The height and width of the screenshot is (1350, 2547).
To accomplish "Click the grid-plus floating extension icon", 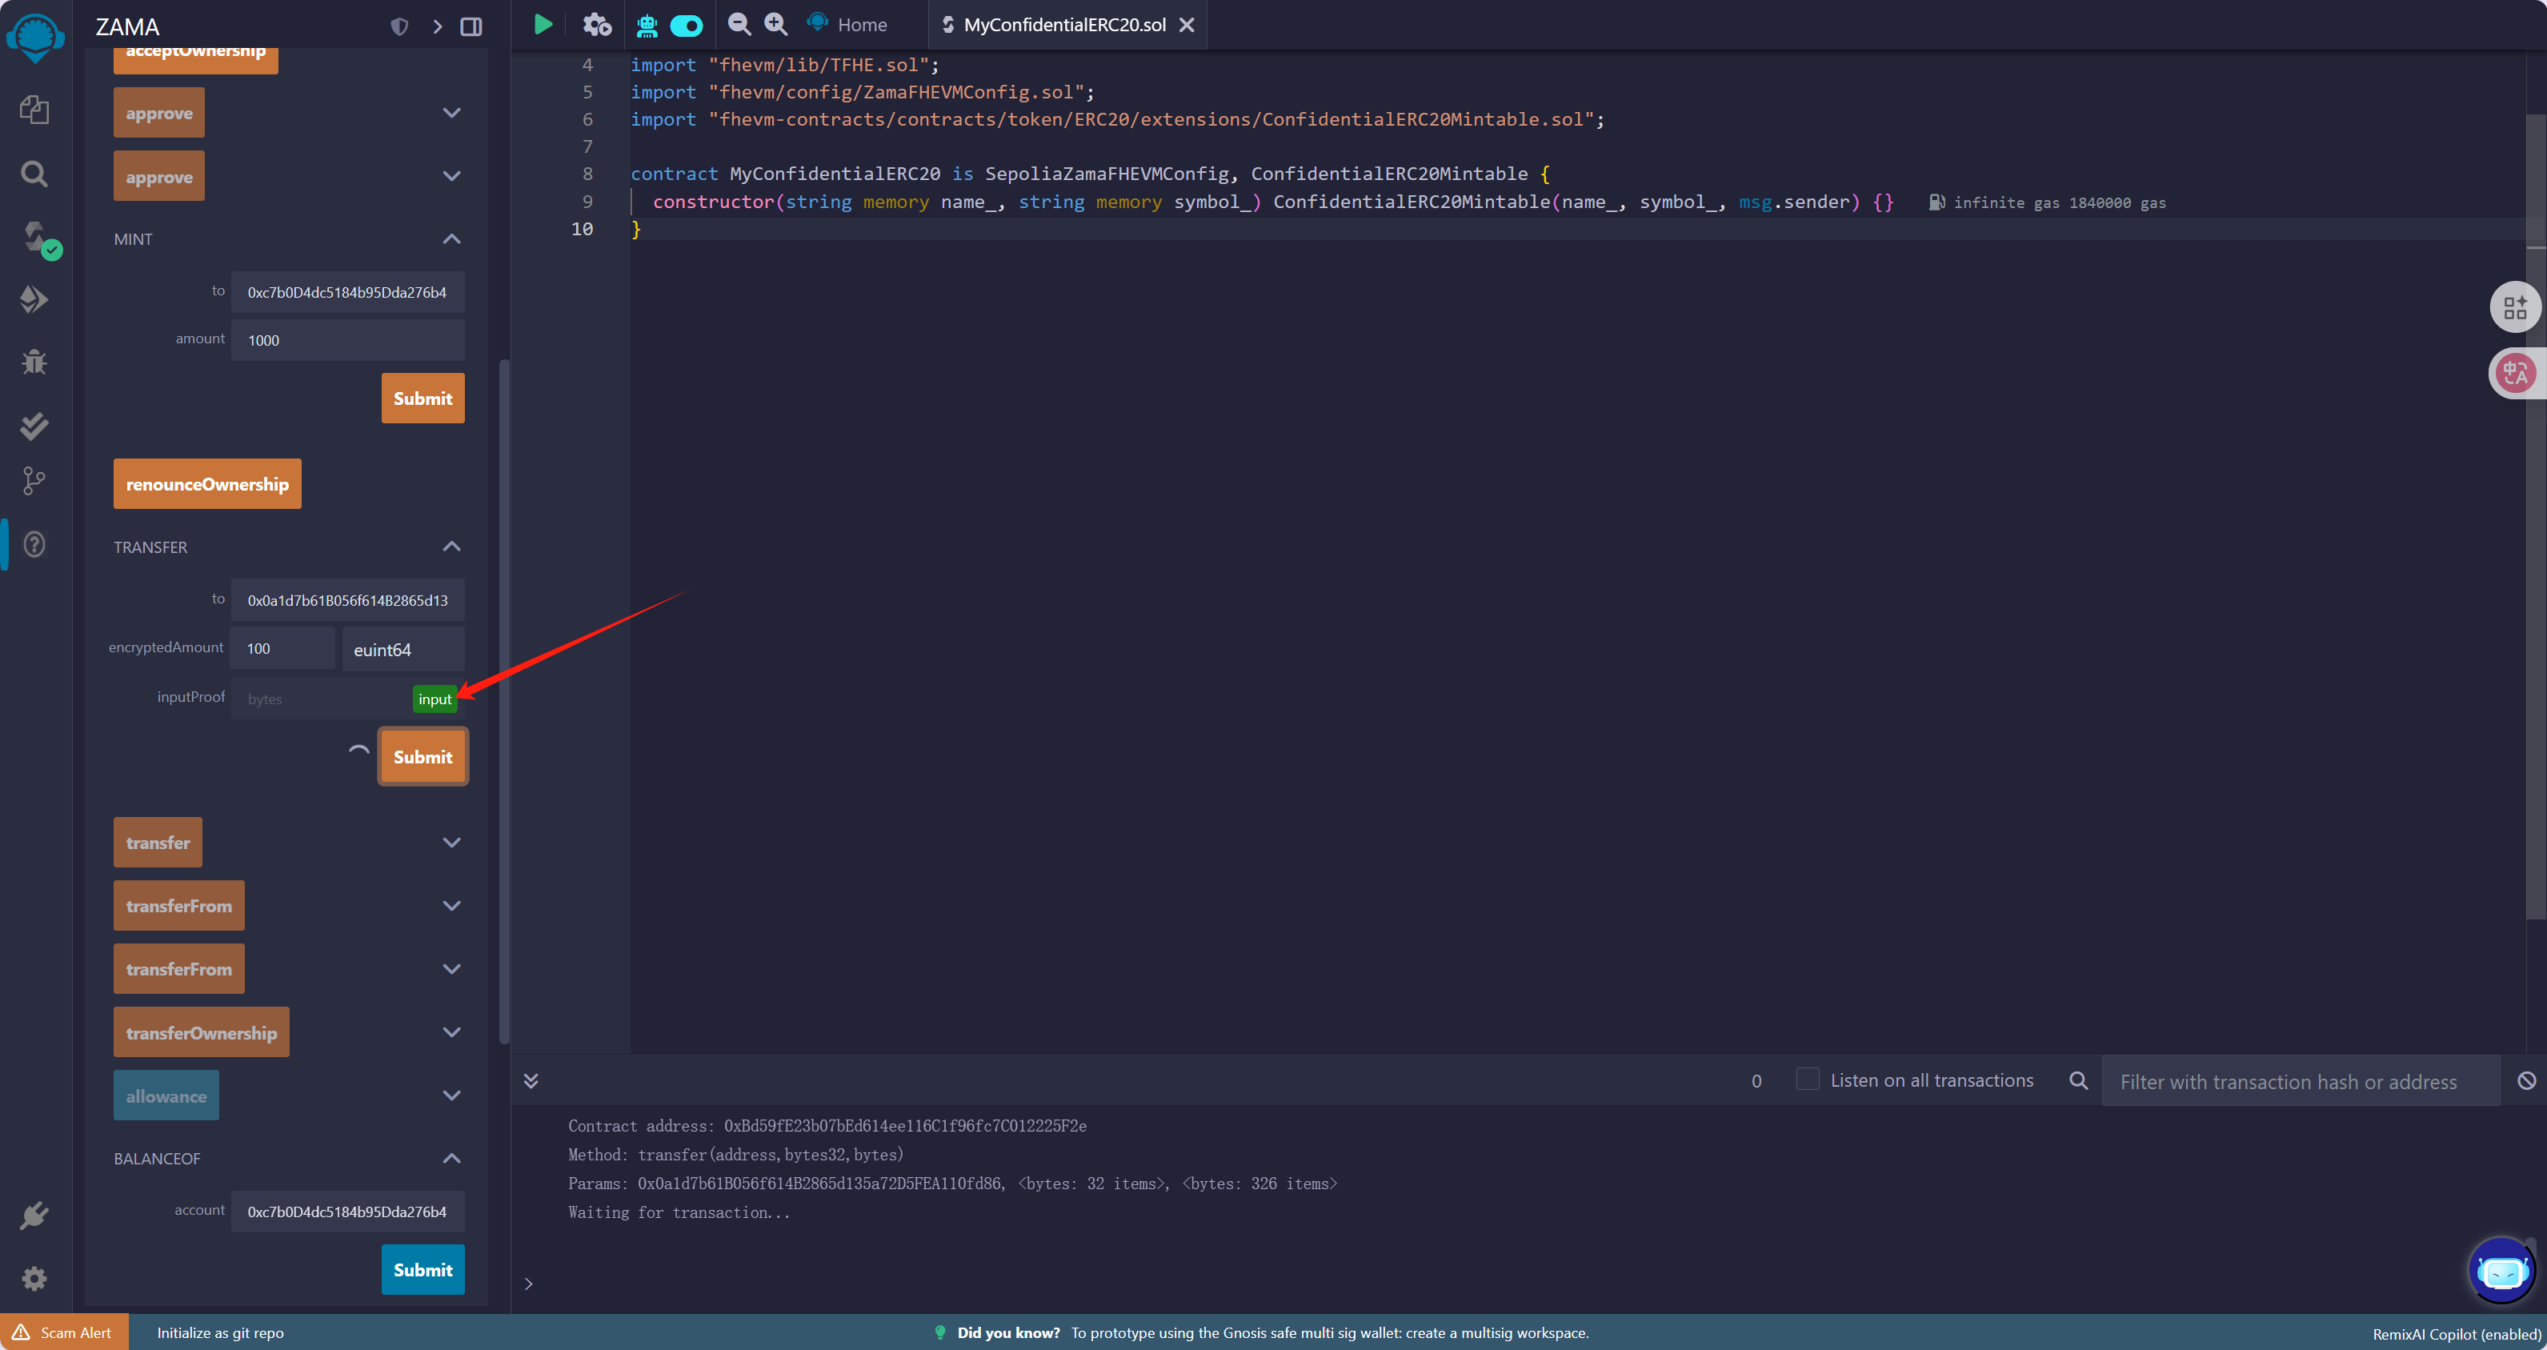I will click(2515, 307).
